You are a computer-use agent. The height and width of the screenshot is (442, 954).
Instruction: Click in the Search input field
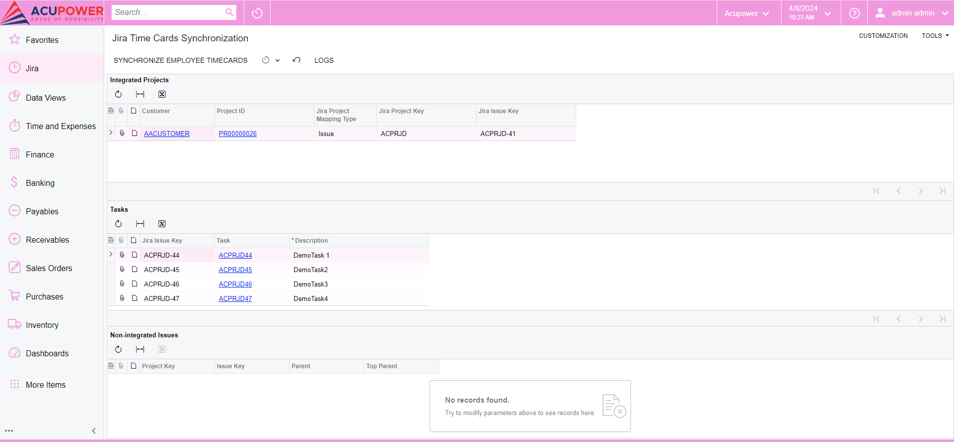click(168, 12)
